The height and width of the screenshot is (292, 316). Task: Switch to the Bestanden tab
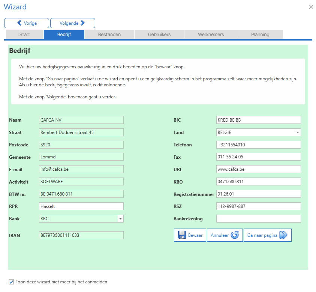tap(109, 35)
